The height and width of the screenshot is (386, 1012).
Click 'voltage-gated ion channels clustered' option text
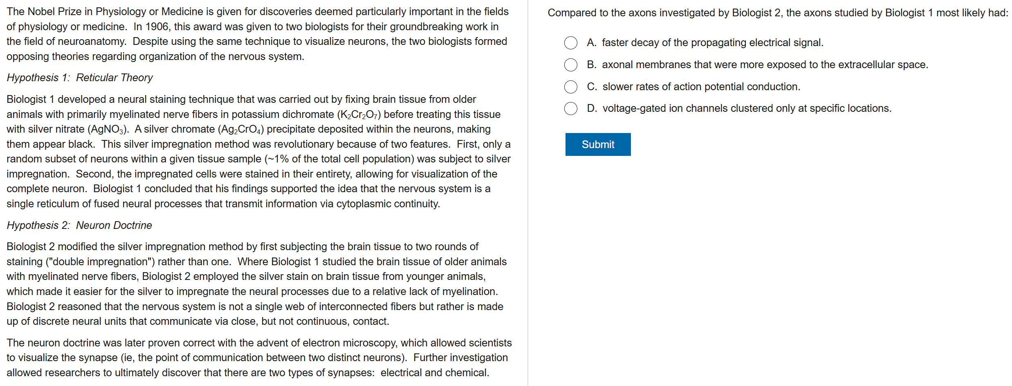(x=747, y=109)
